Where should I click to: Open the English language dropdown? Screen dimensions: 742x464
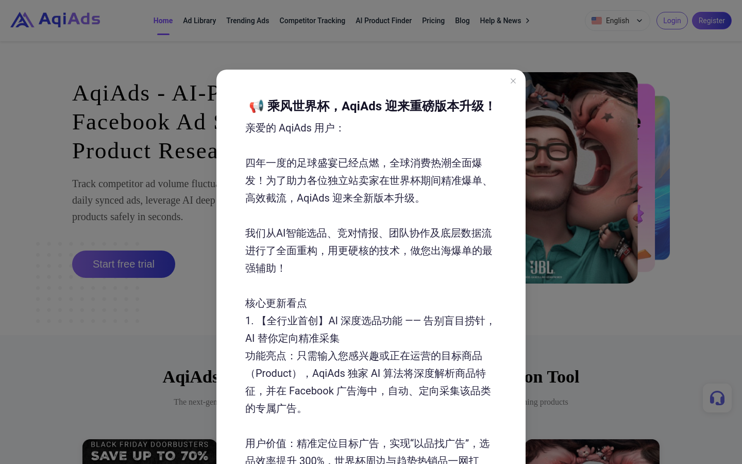(x=617, y=21)
